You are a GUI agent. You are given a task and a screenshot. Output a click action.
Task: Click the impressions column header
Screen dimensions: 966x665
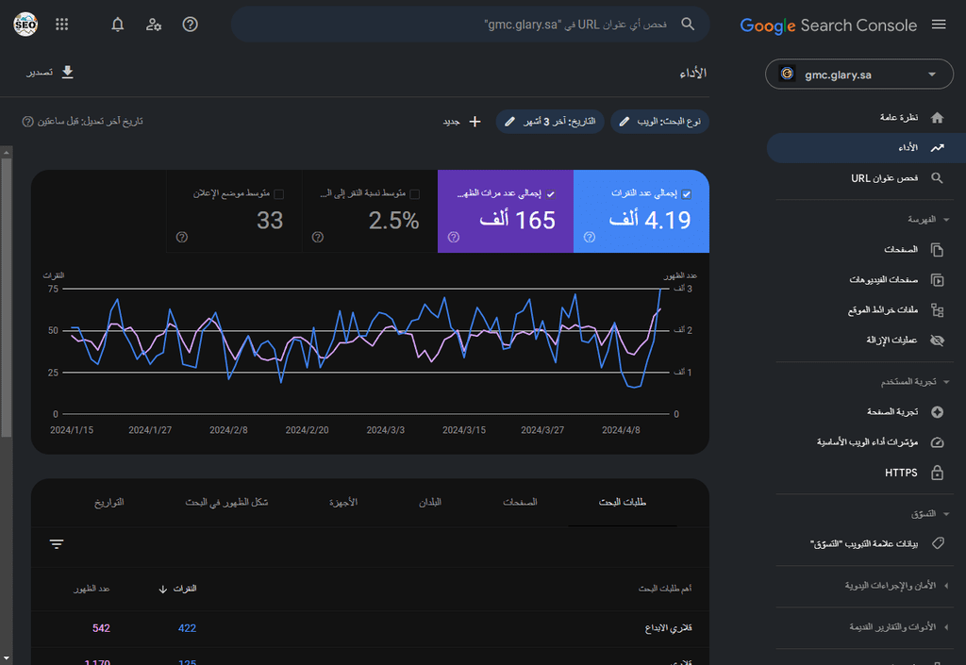click(x=92, y=590)
